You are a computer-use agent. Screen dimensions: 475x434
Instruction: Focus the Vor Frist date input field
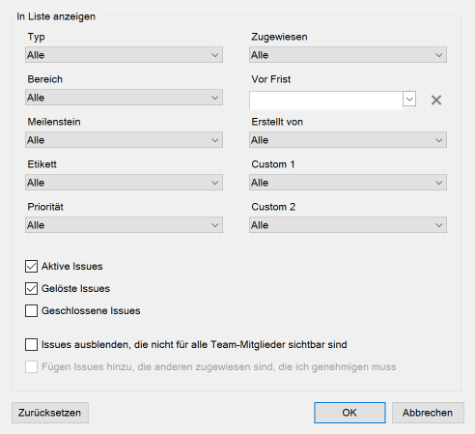325,101
